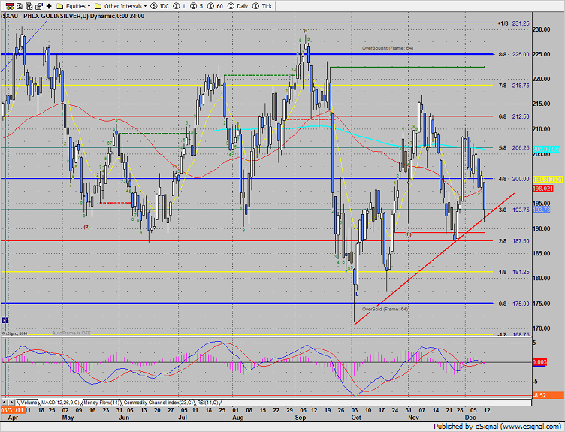Image resolution: width=565 pixels, height=432 pixels.
Task: Click the cyan 206.92390 price tag
Action: [546, 150]
